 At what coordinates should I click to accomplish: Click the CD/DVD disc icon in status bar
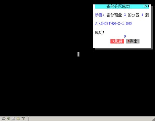[x=9, y=118]
